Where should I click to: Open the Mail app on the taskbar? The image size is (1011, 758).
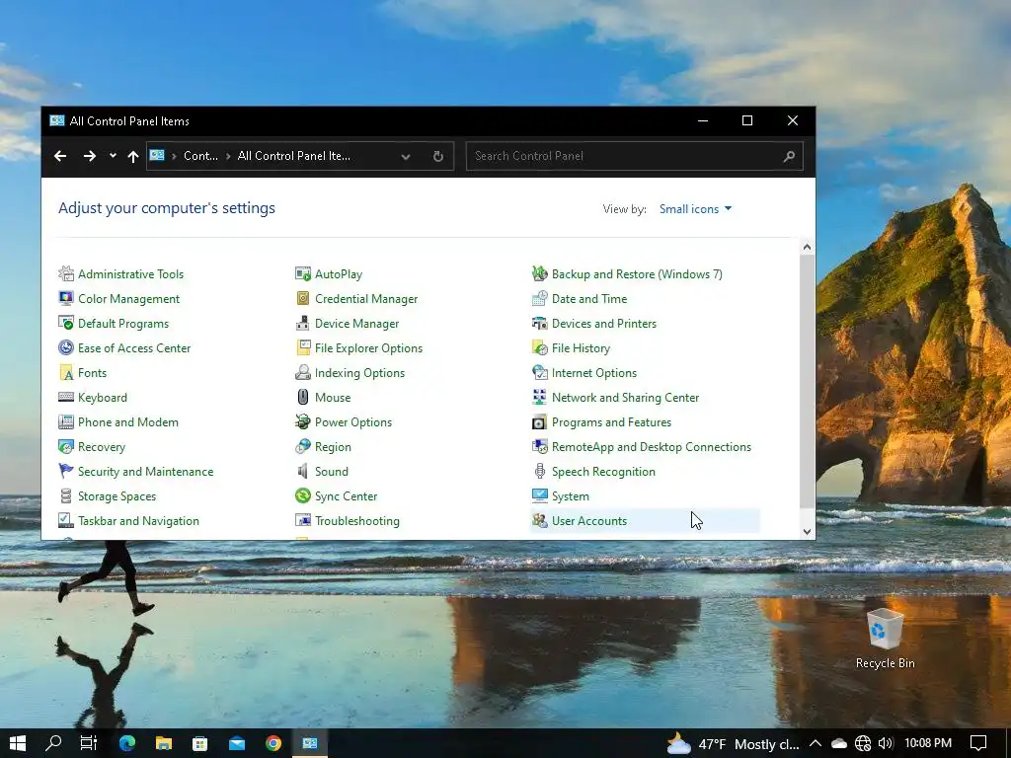point(237,743)
